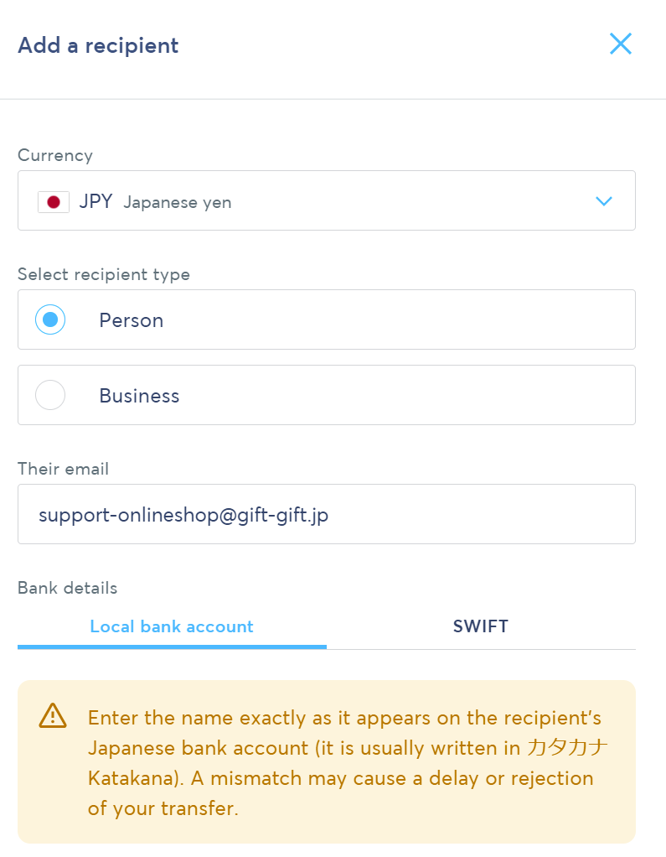
Task: Click the Add a recipient heading
Action: click(x=98, y=45)
